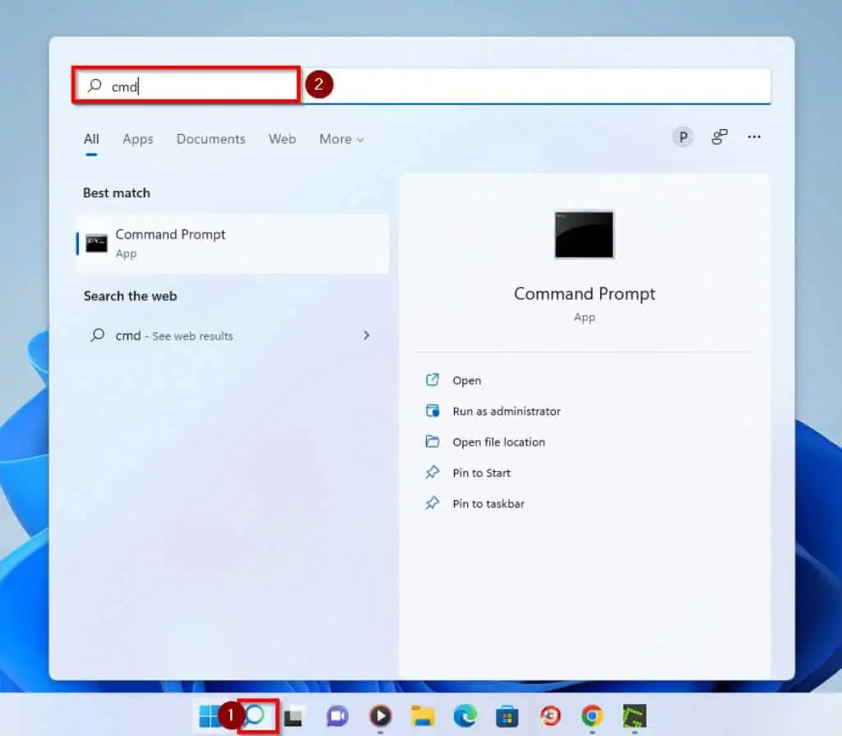Open the P account avatar menu

click(682, 137)
